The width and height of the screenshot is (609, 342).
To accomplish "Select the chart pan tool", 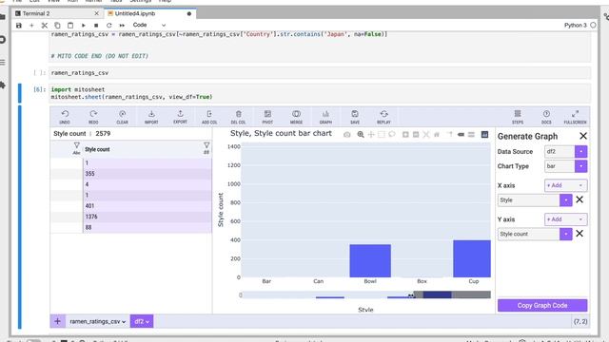I will pos(371,135).
